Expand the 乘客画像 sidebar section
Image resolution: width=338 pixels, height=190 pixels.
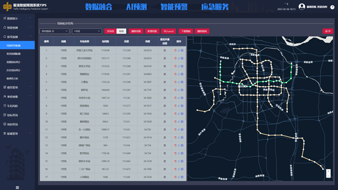(17, 97)
